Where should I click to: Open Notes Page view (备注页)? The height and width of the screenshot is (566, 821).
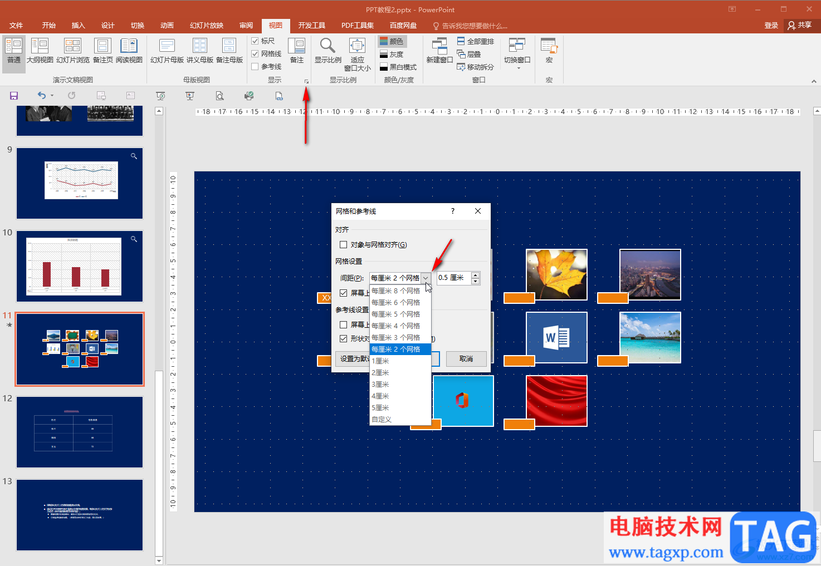(103, 51)
